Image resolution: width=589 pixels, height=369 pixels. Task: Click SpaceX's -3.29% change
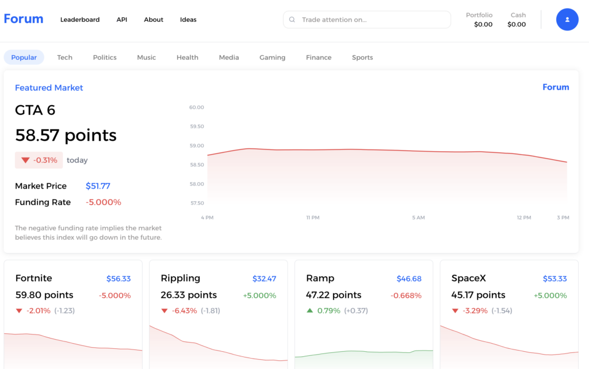pos(475,311)
